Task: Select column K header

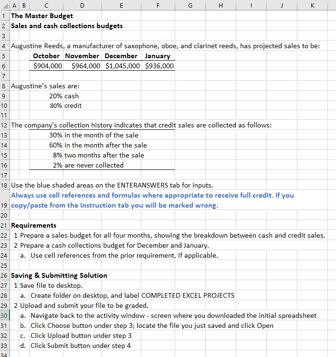Action: pyautogui.click(x=312, y=5)
